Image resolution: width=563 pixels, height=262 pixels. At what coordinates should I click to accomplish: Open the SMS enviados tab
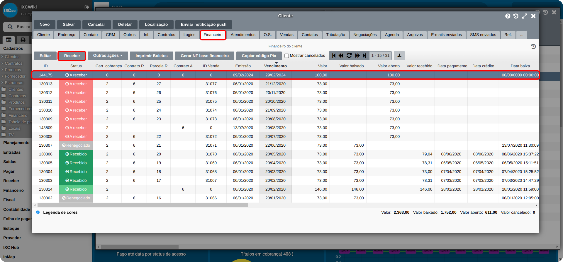pos(483,35)
